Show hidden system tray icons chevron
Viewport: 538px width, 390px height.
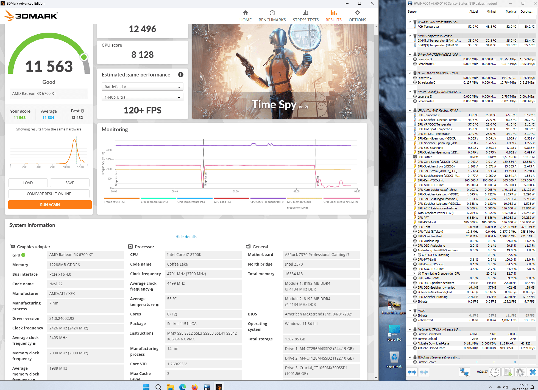pos(490,387)
